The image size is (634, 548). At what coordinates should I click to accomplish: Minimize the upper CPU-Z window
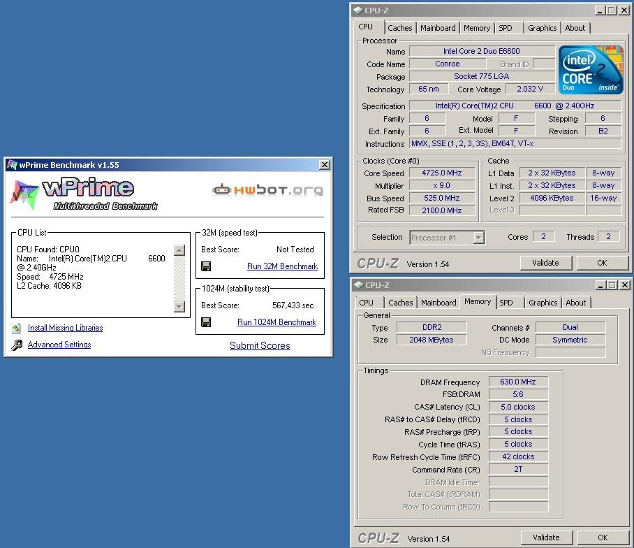(600, 10)
